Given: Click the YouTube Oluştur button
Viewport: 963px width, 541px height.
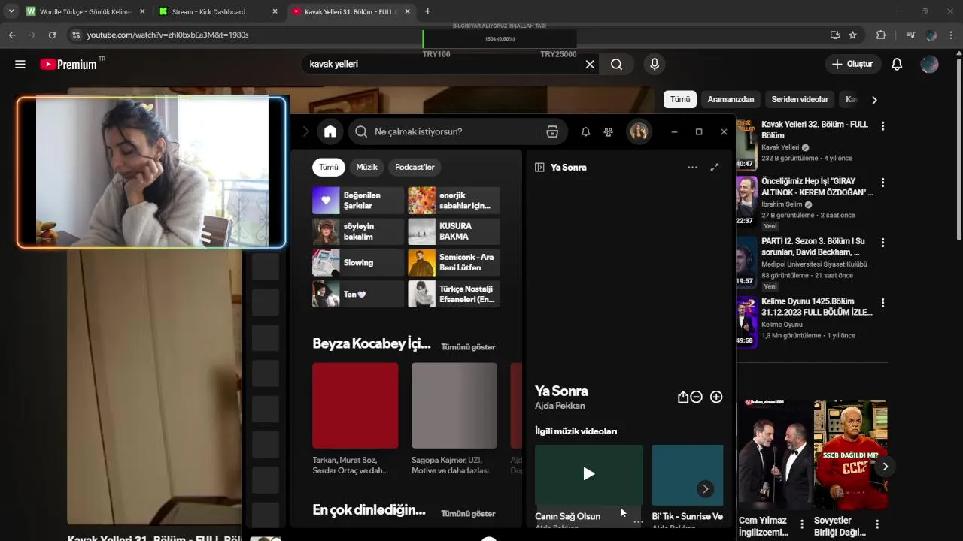Looking at the screenshot, I should pos(852,65).
